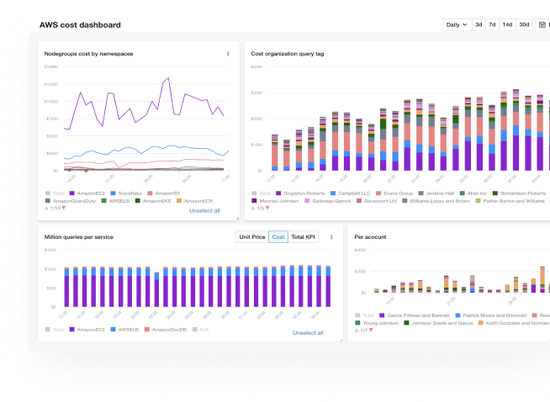Go to next legend page beside 1/7
Viewport: 550px width, 402px height.
point(371,331)
